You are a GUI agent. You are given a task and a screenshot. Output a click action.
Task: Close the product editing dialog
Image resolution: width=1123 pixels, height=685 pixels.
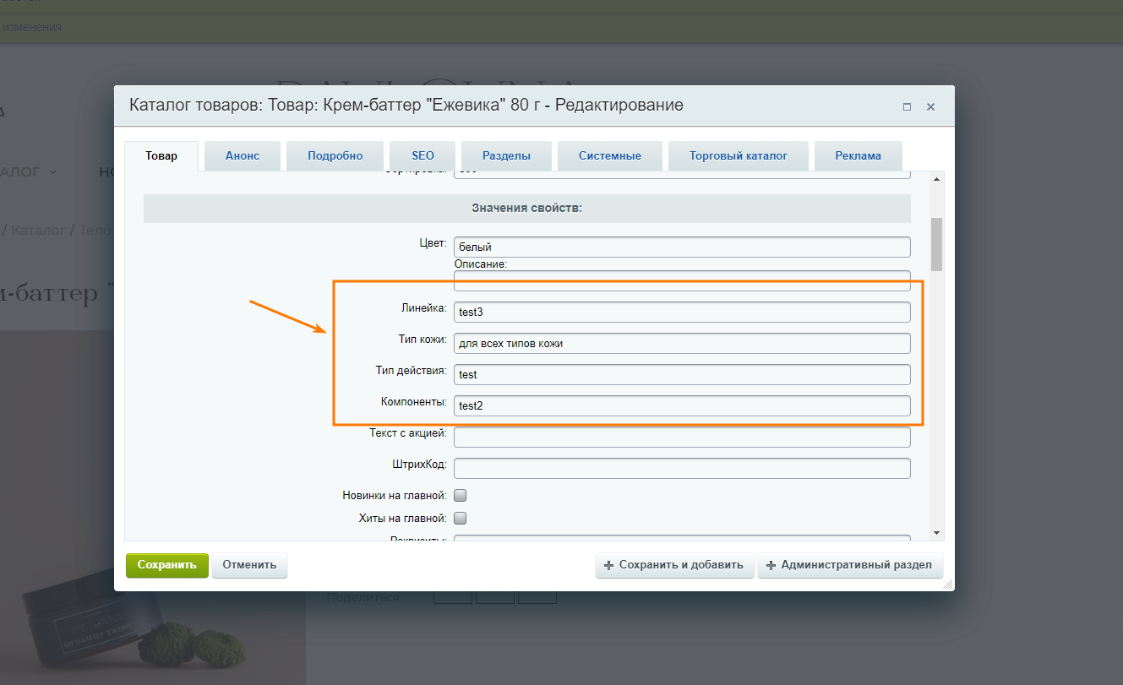[x=930, y=107]
